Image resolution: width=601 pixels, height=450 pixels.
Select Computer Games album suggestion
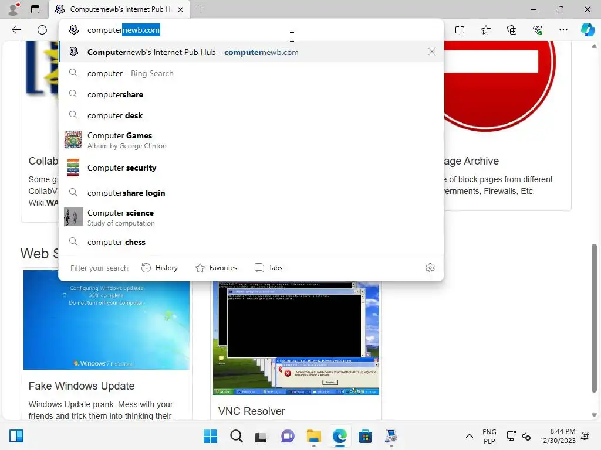point(251,140)
